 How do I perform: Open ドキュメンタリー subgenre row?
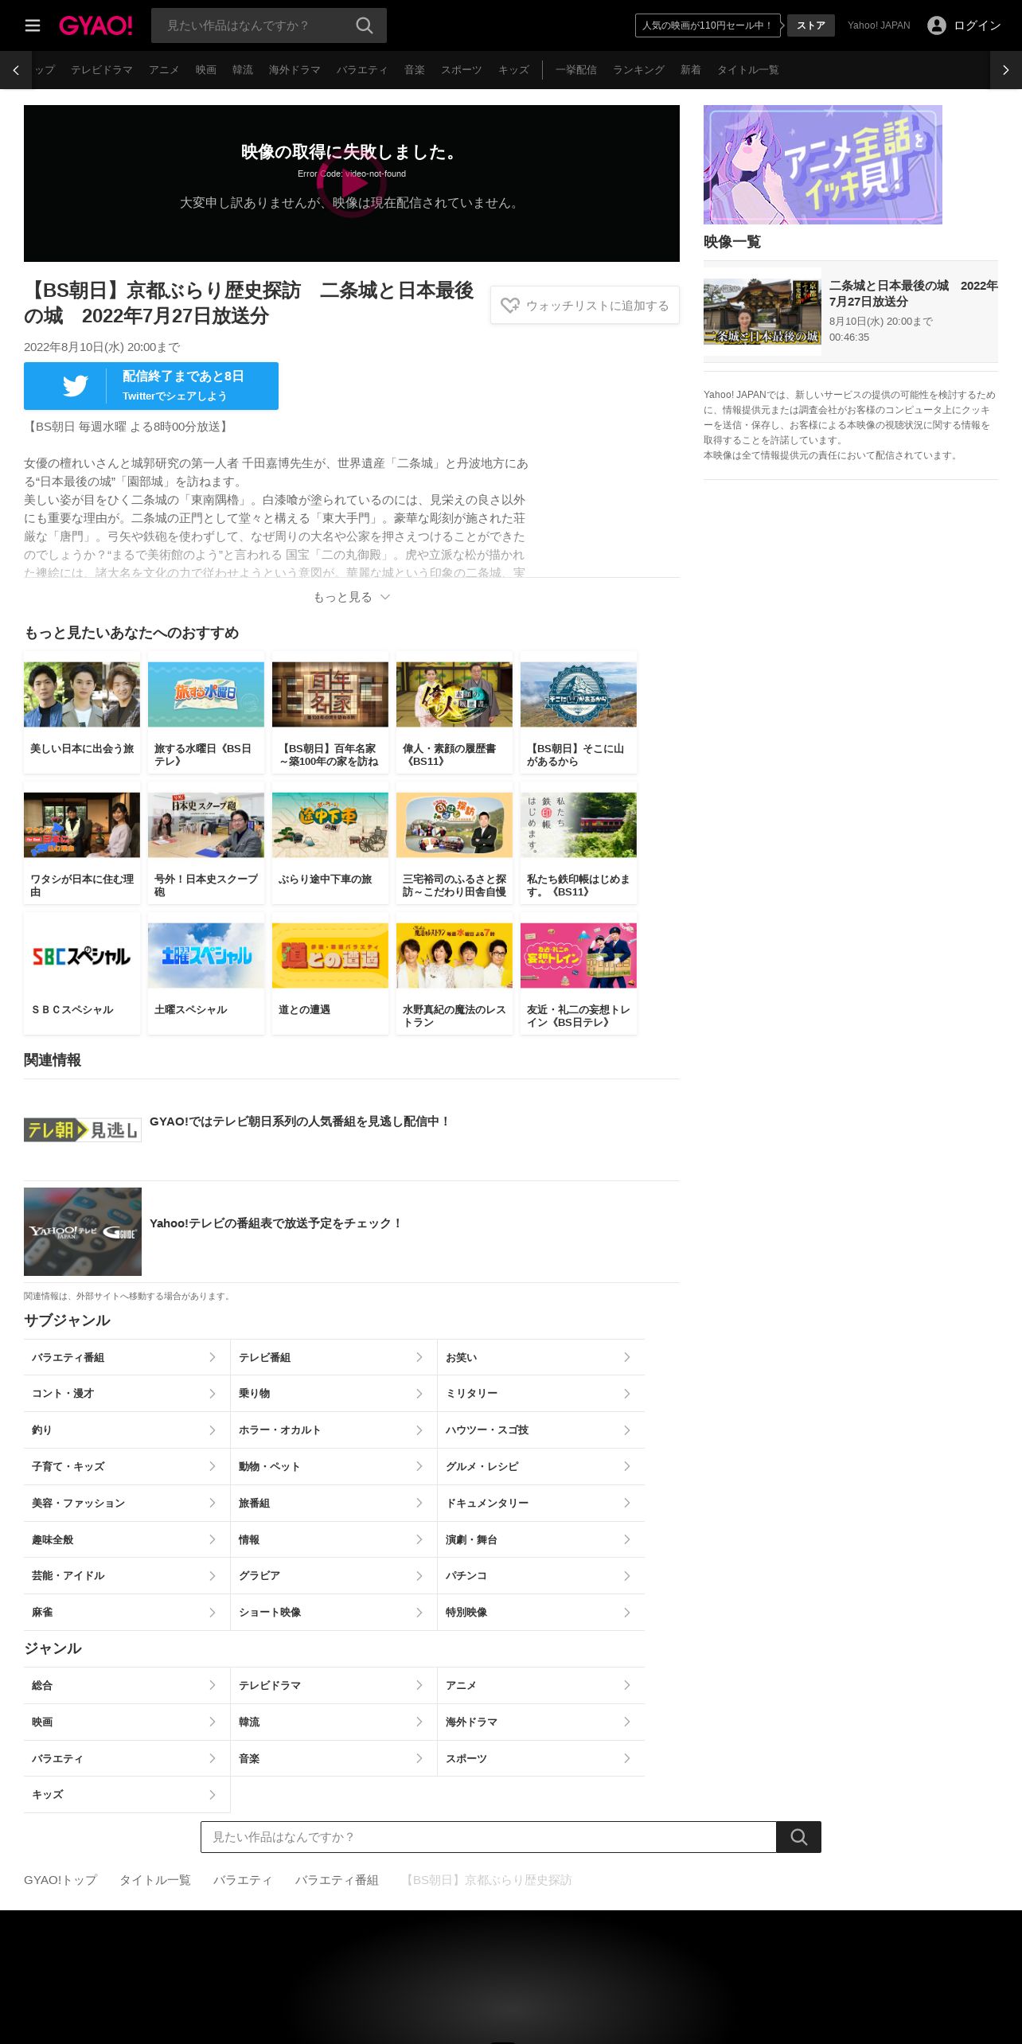click(541, 1503)
